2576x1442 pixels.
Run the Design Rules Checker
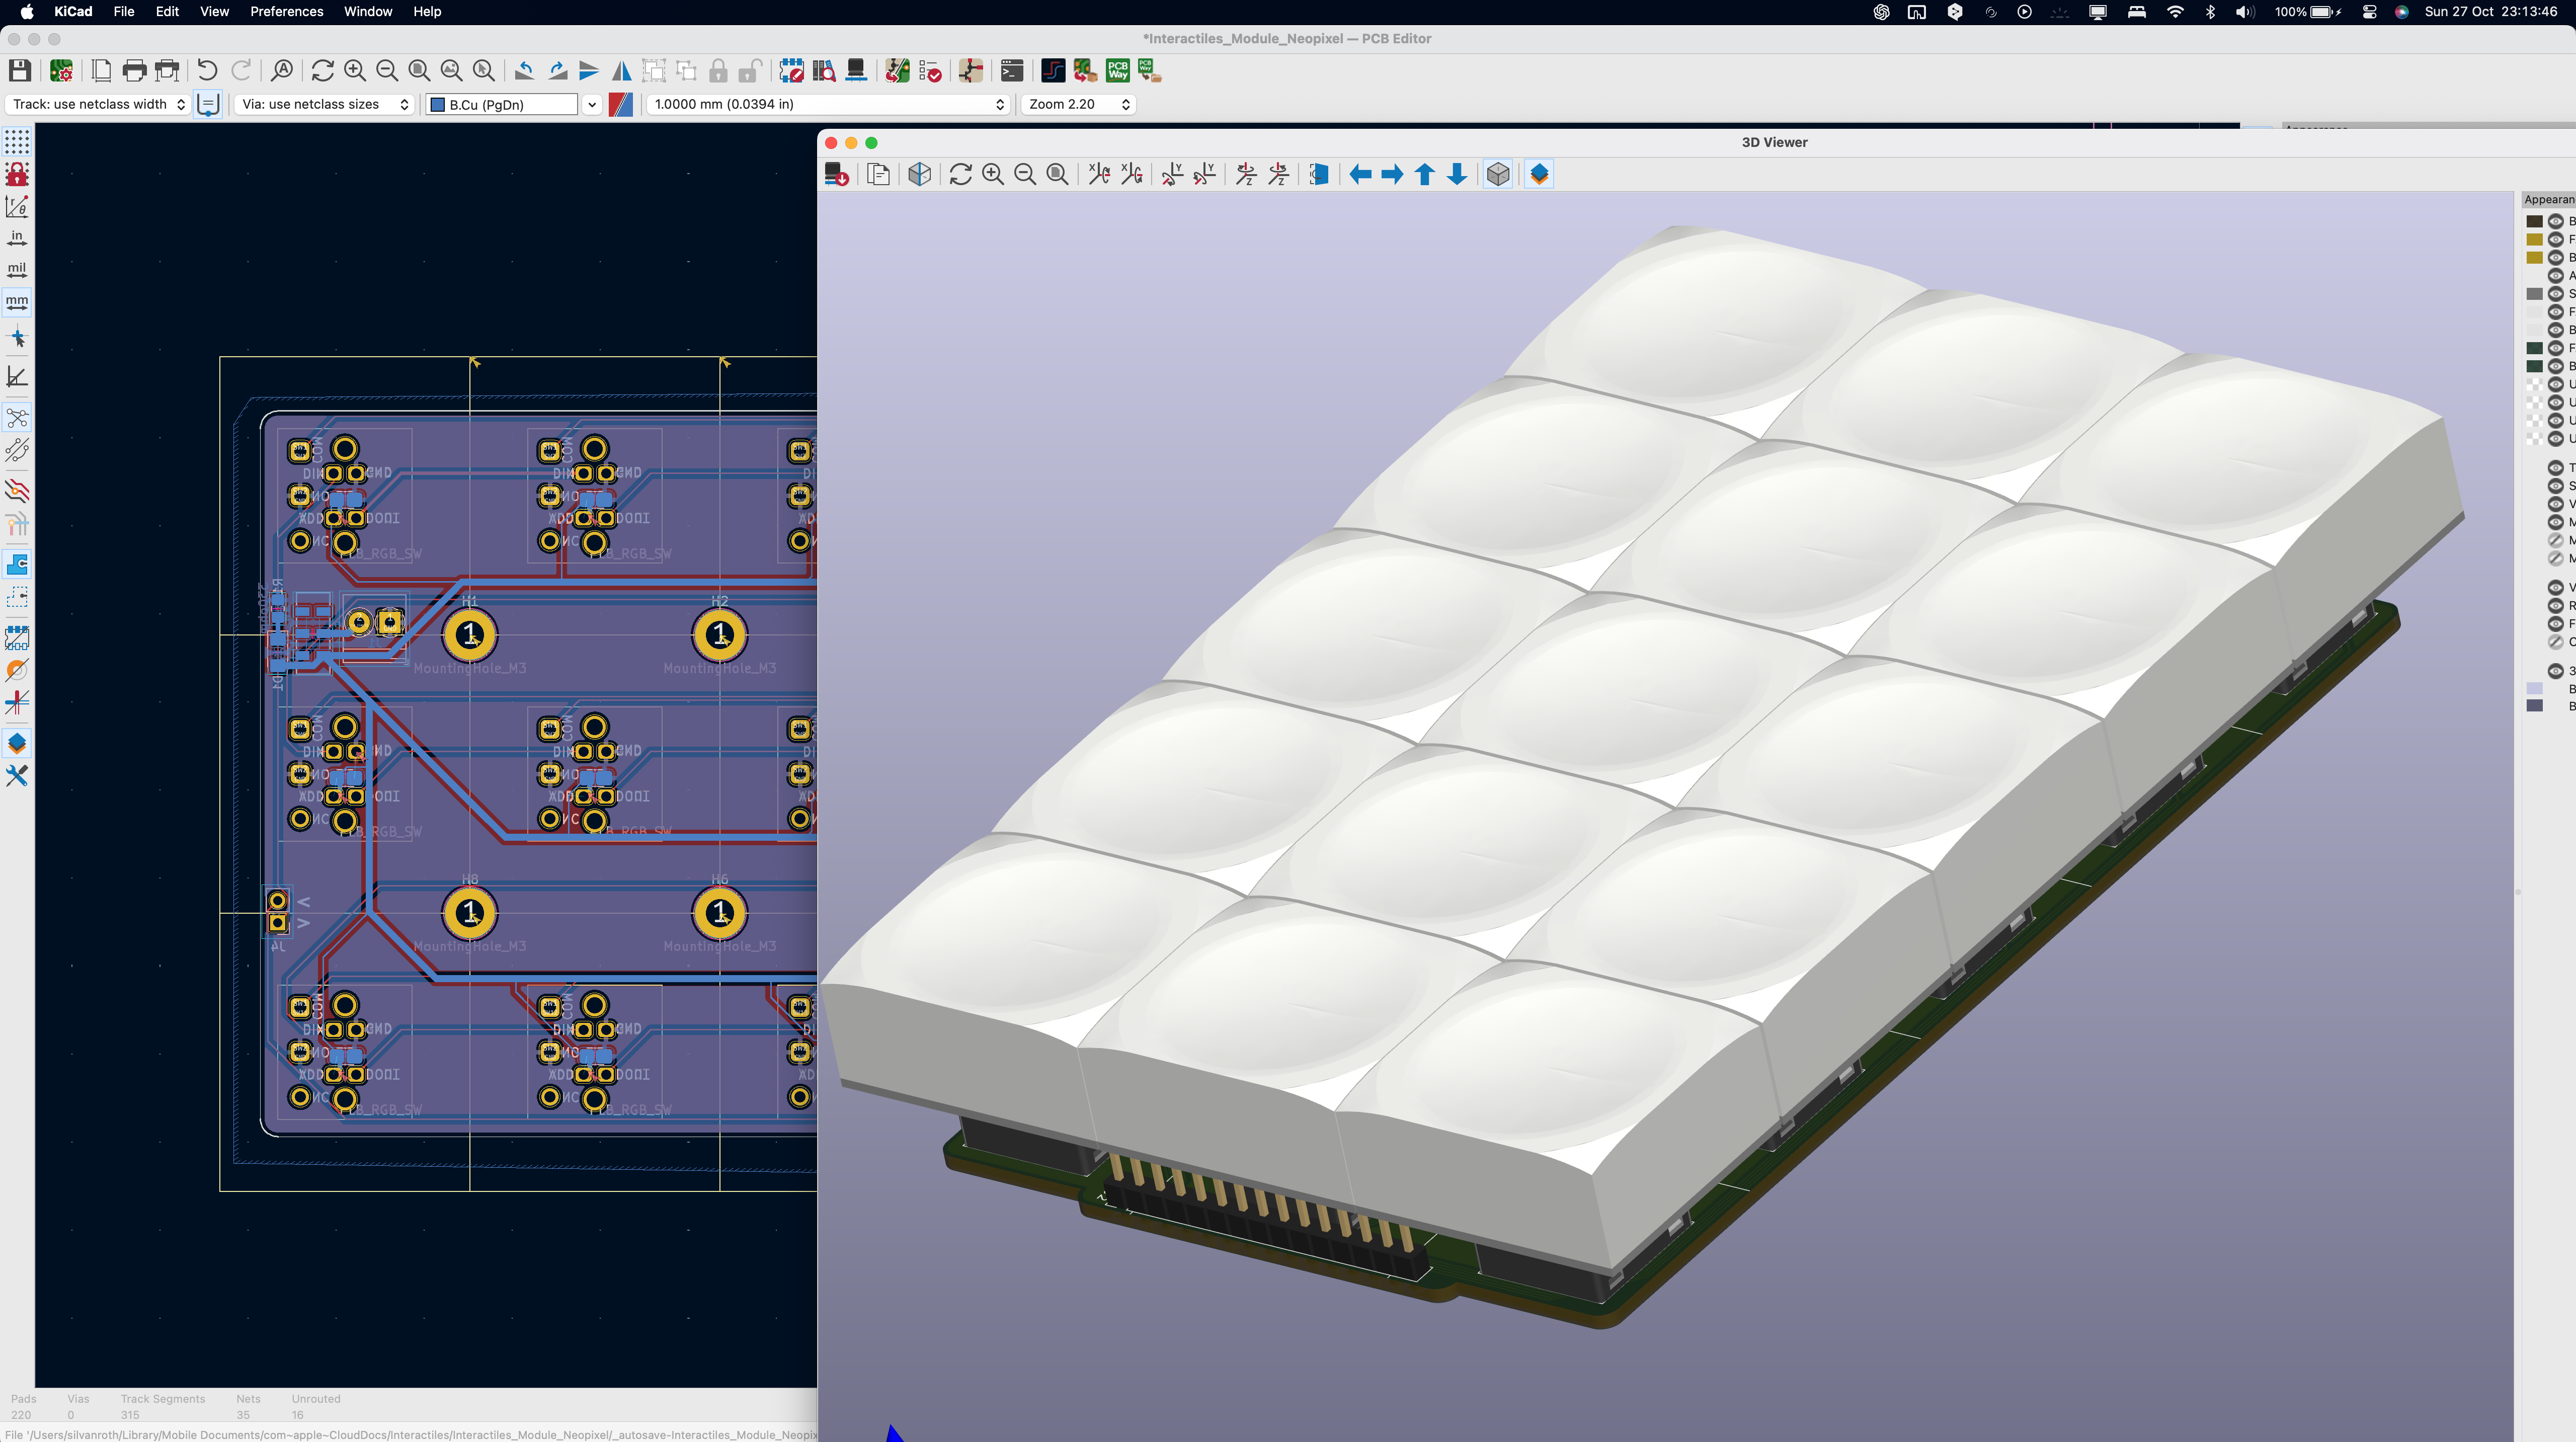pos(930,70)
